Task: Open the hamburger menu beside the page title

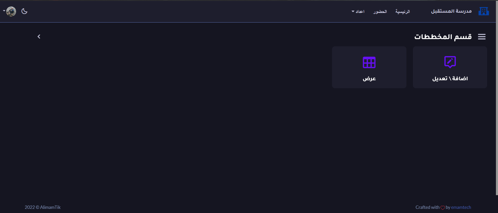Action: 482,37
